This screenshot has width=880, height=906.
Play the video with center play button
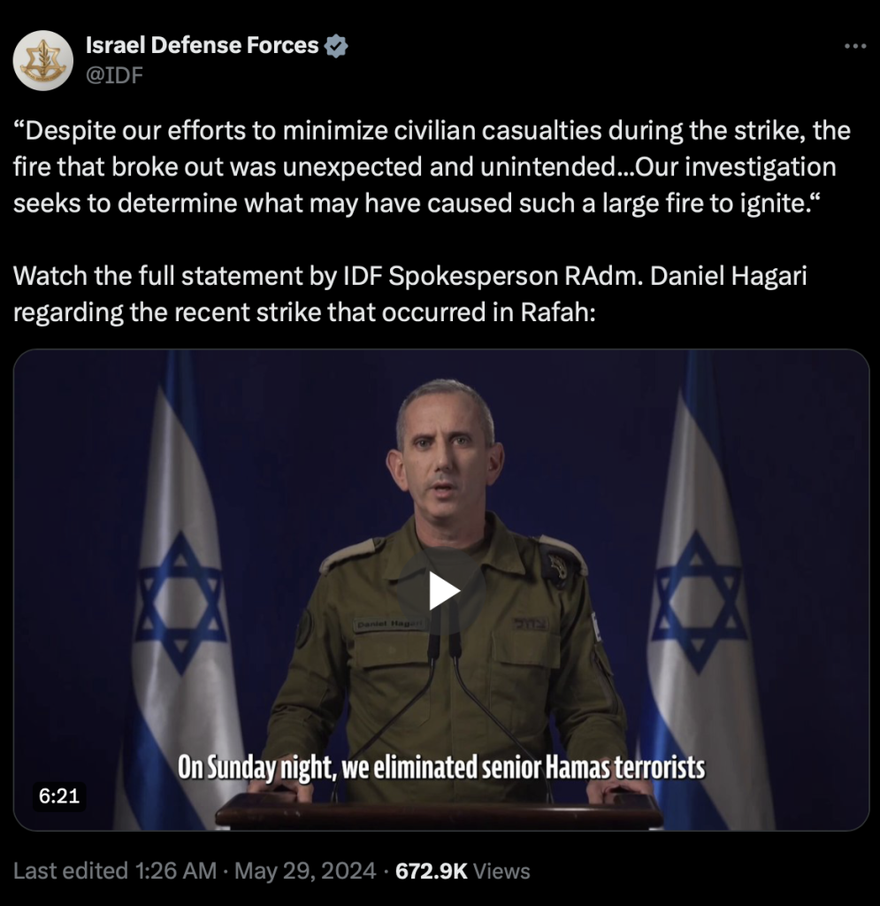point(443,591)
